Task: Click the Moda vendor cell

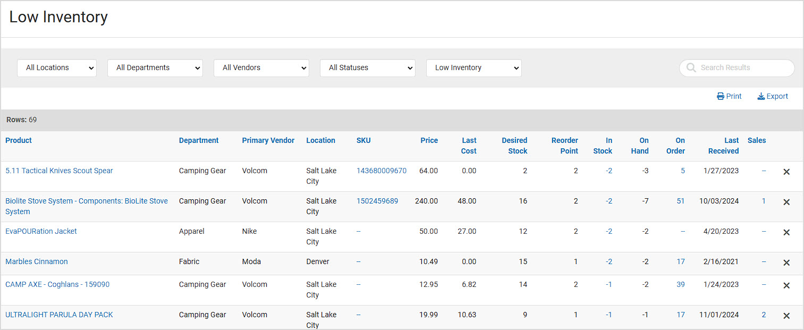Action: pyautogui.click(x=251, y=261)
